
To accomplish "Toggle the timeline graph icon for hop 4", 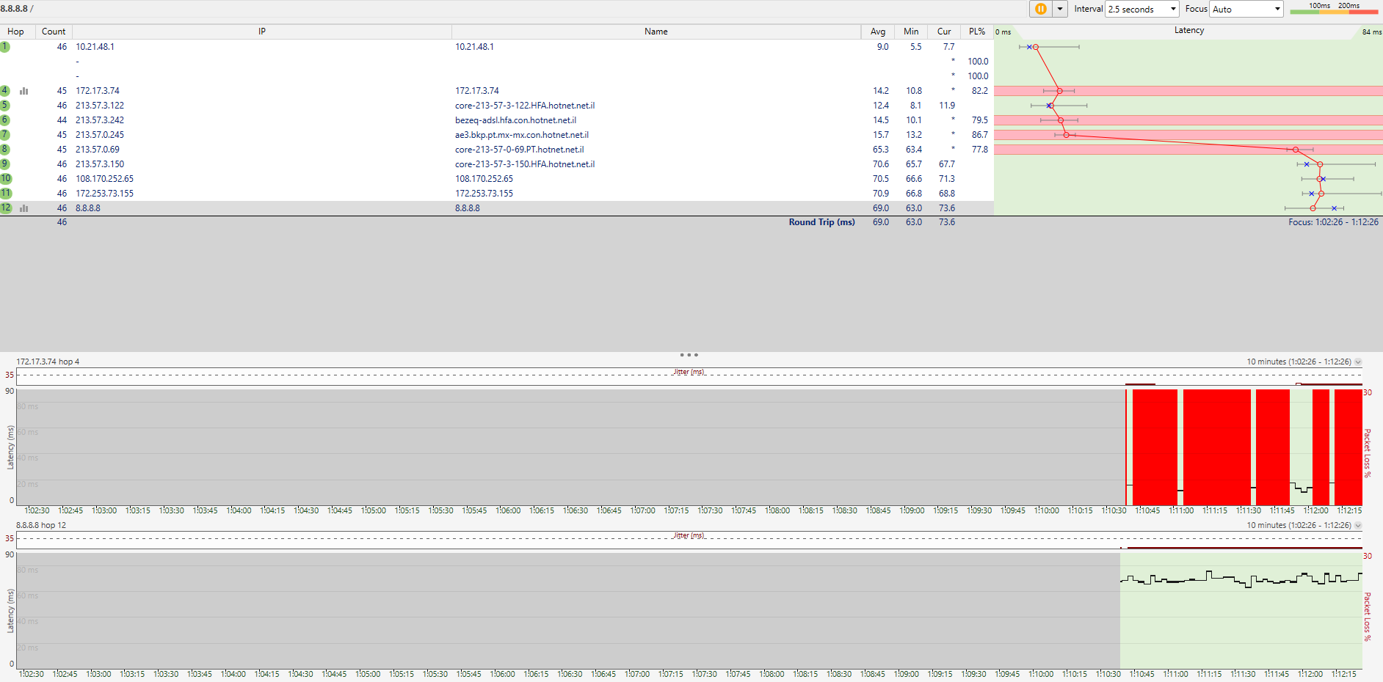I will (24, 91).
